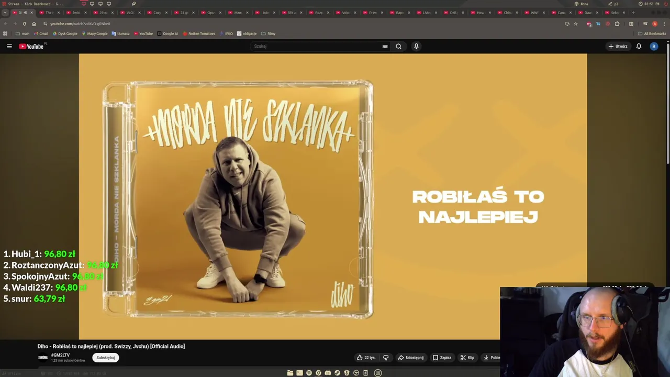This screenshot has width=670, height=377.
Task: Dislike the video with thumbs-down
Action: click(386, 358)
